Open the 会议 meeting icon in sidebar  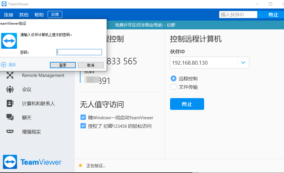(10, 89)
